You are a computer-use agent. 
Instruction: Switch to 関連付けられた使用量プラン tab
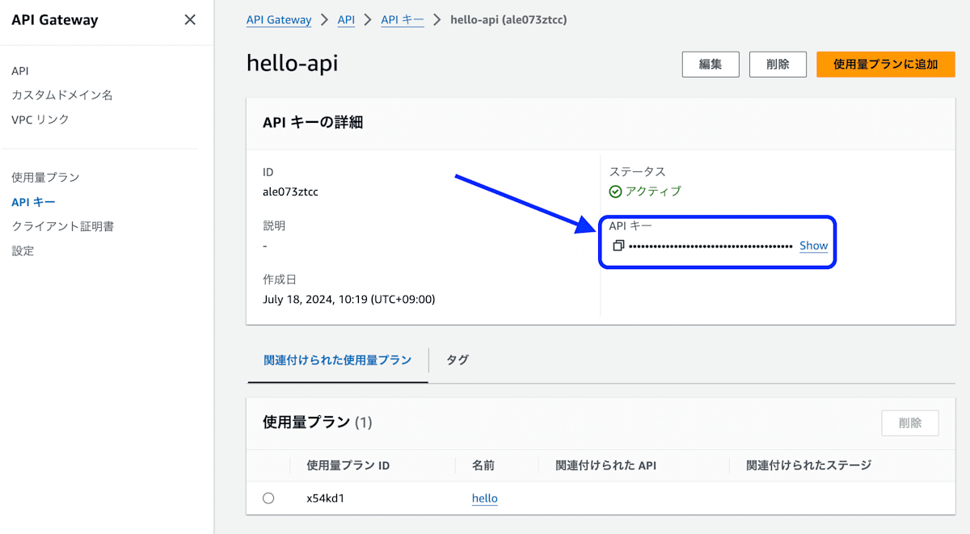click(x=338, y=360)
